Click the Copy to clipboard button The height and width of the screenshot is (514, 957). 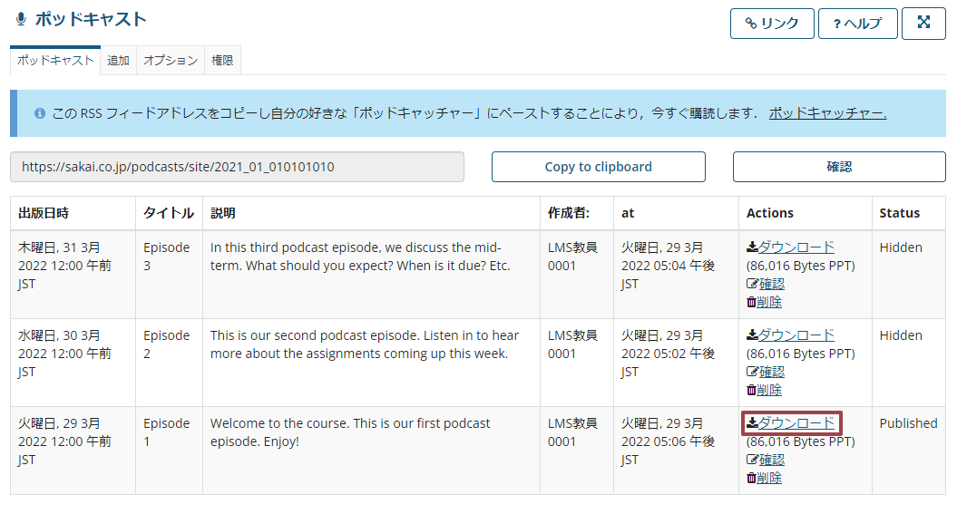[598, 167]
